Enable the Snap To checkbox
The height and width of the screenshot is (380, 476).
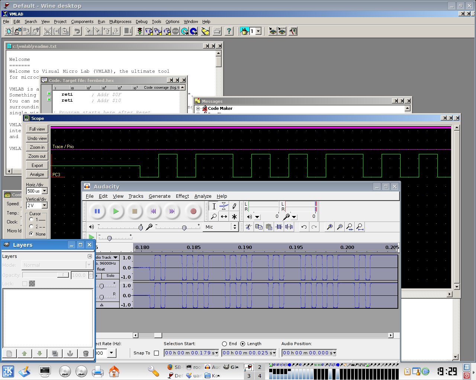coord(156,353)
